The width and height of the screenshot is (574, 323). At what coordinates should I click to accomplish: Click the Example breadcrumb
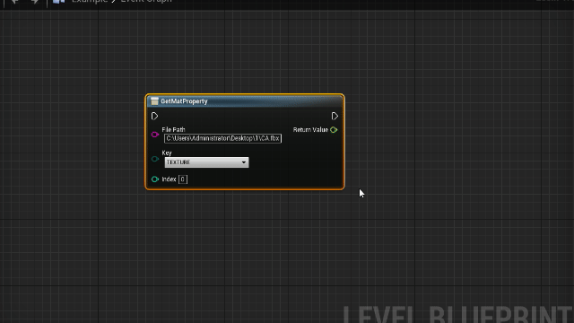click(90, 1)
